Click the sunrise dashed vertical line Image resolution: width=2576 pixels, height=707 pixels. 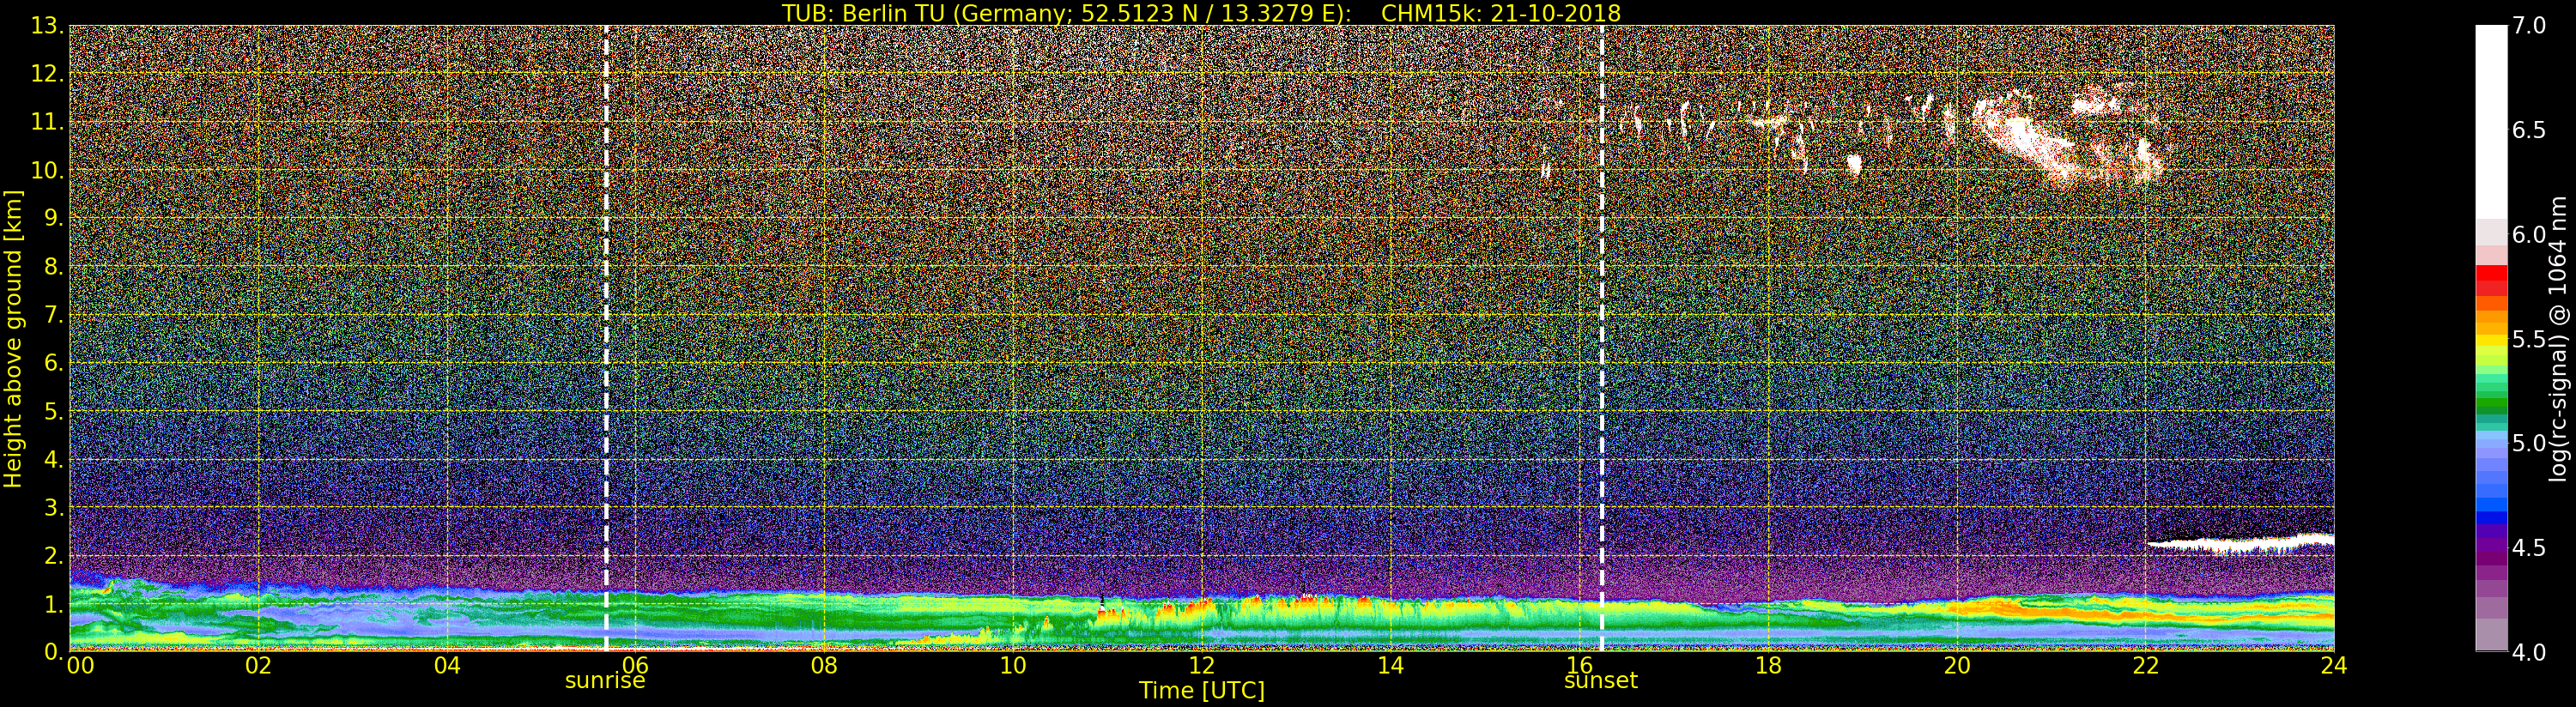[x=606, y=340]
